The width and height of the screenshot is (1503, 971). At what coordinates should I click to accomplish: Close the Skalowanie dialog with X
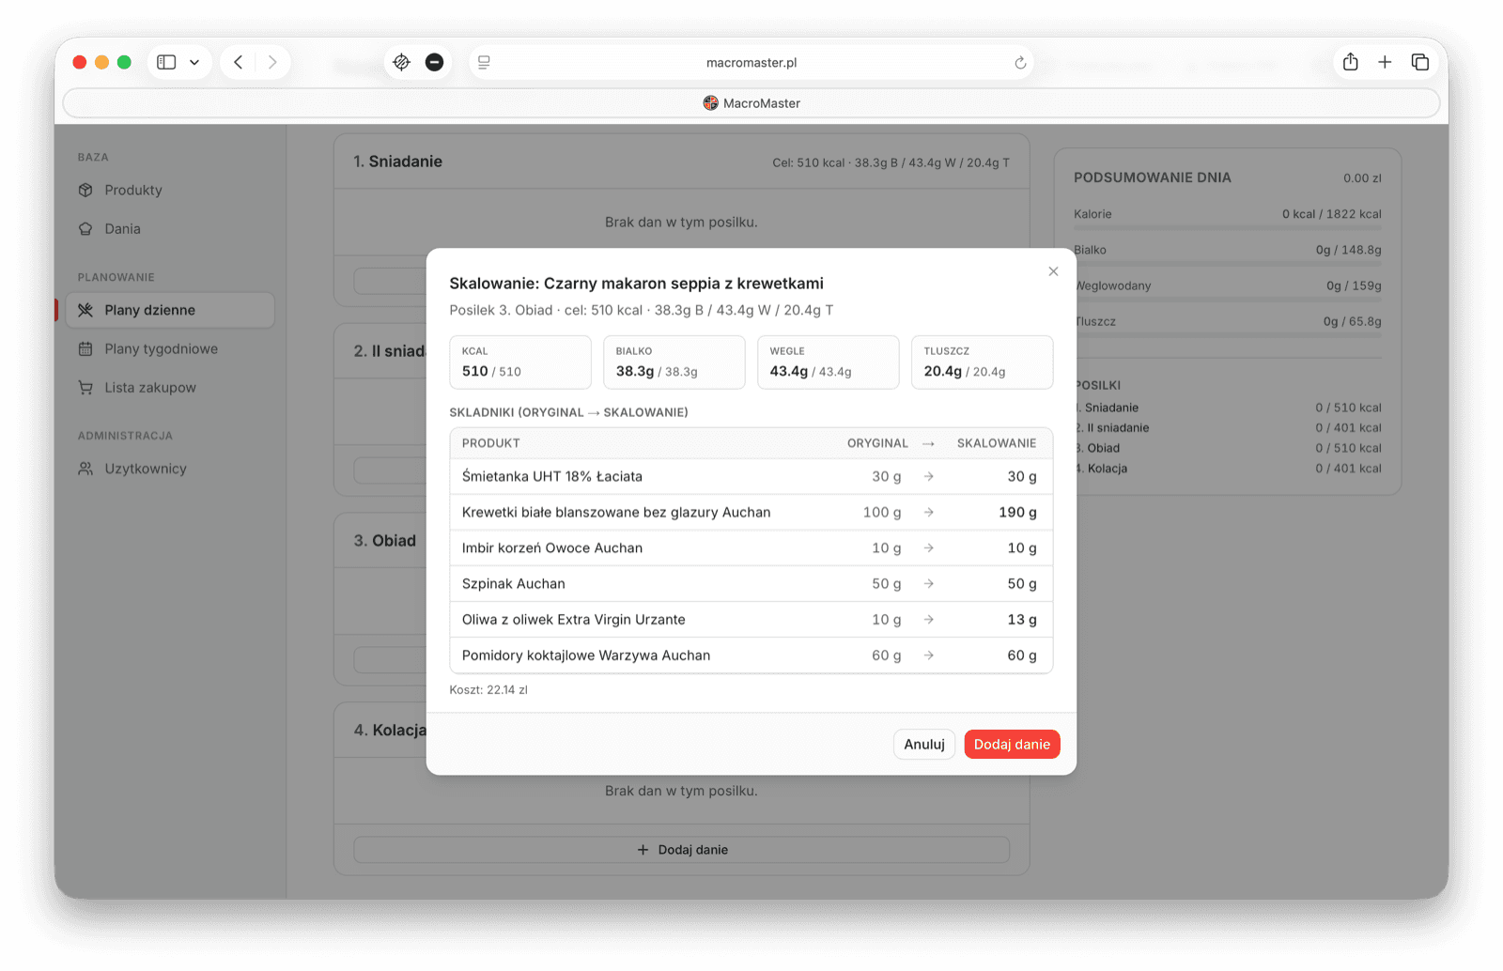(1053, 271)
